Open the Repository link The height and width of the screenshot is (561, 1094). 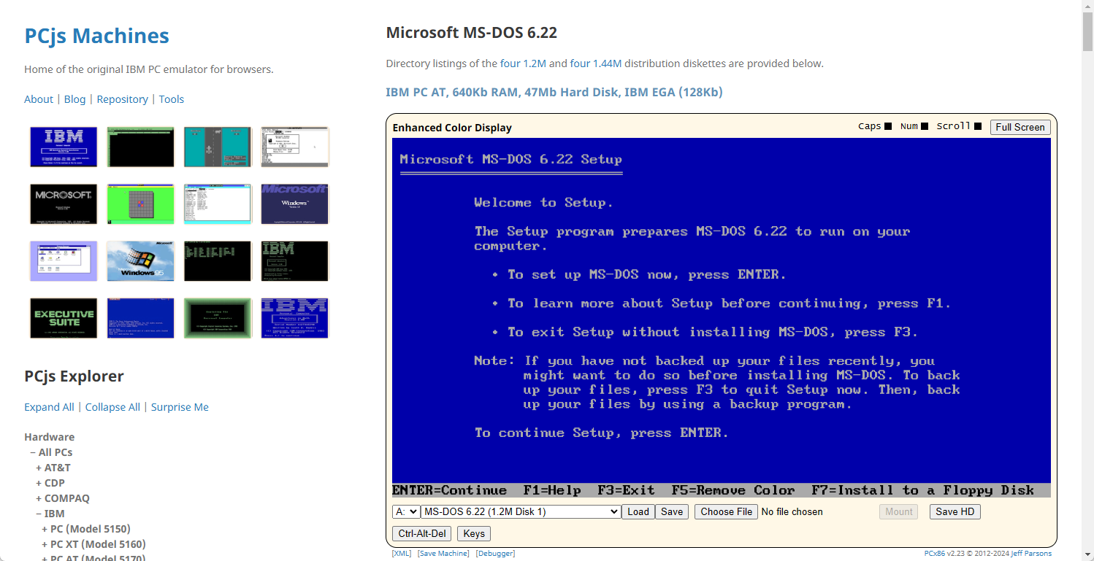122,99
